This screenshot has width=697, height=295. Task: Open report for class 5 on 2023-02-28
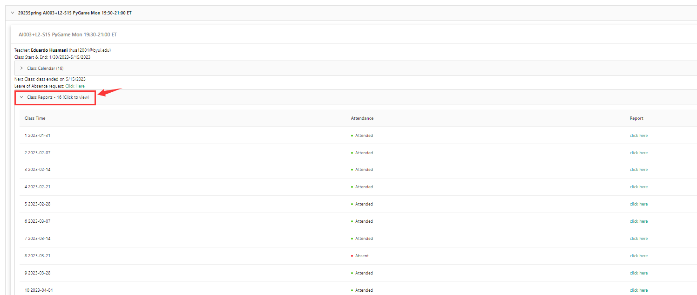[x=638, y=204]
